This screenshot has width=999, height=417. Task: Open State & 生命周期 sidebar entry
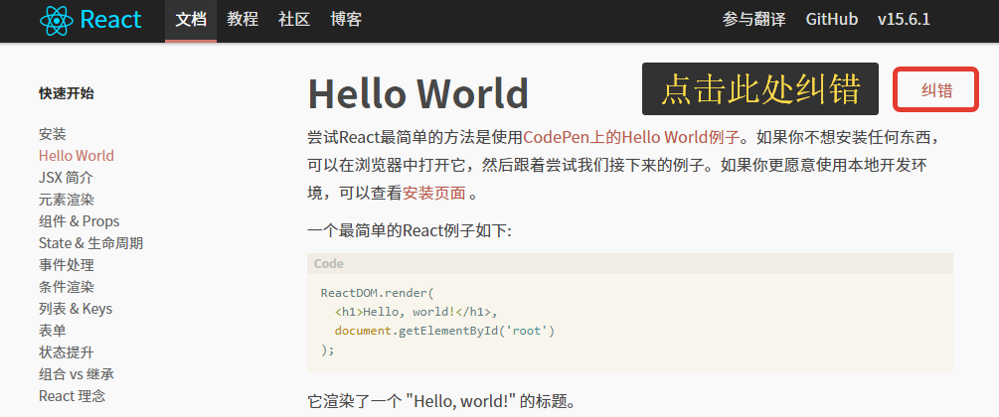(91, 243)
